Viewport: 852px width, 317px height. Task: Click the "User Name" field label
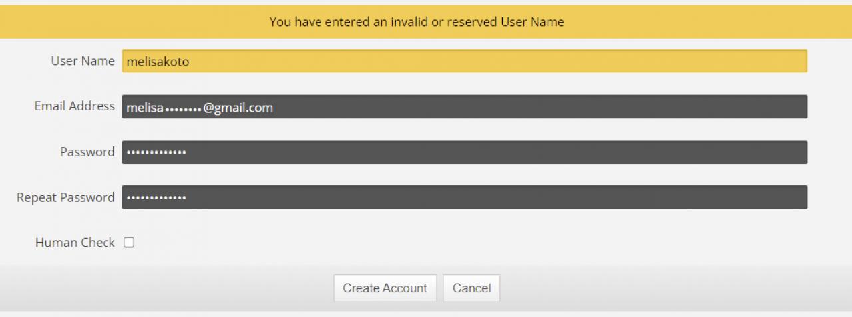pos(83,61)
